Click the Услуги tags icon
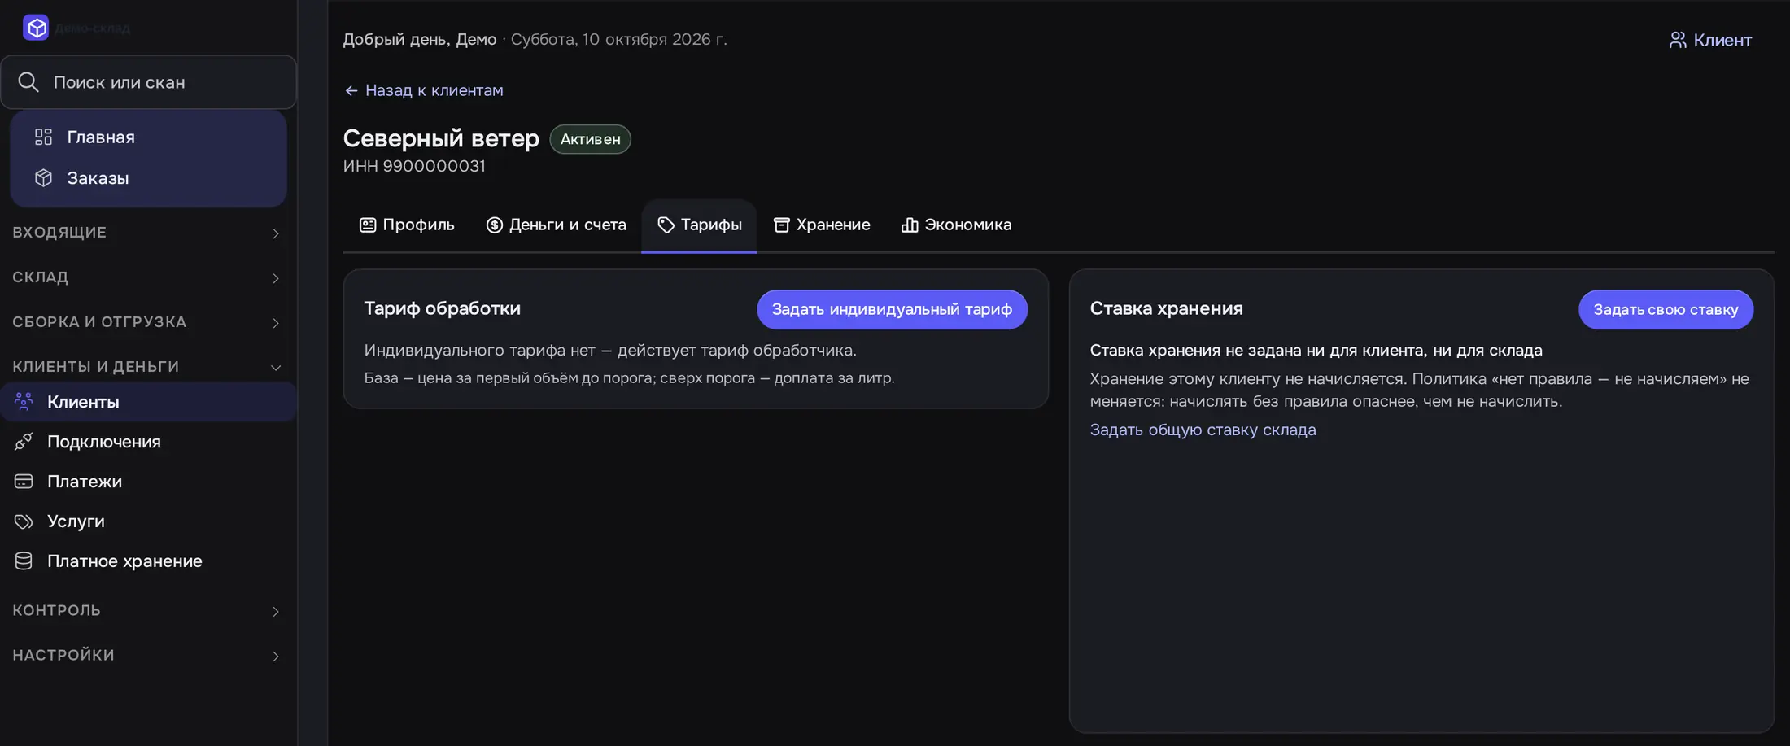 (x=24, y=521)
